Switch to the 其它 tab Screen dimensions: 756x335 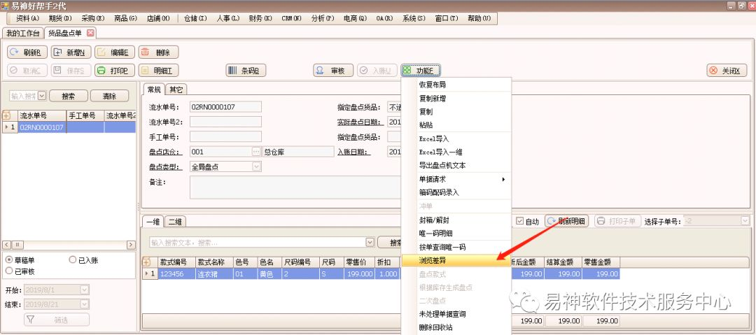tap(176, 90)
